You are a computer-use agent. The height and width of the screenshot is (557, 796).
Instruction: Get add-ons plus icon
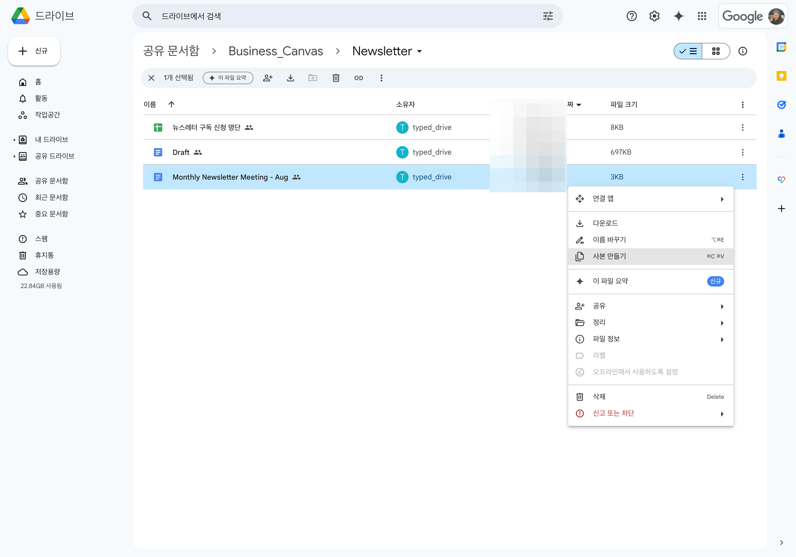pyautogui.click(x=781, y=209)
